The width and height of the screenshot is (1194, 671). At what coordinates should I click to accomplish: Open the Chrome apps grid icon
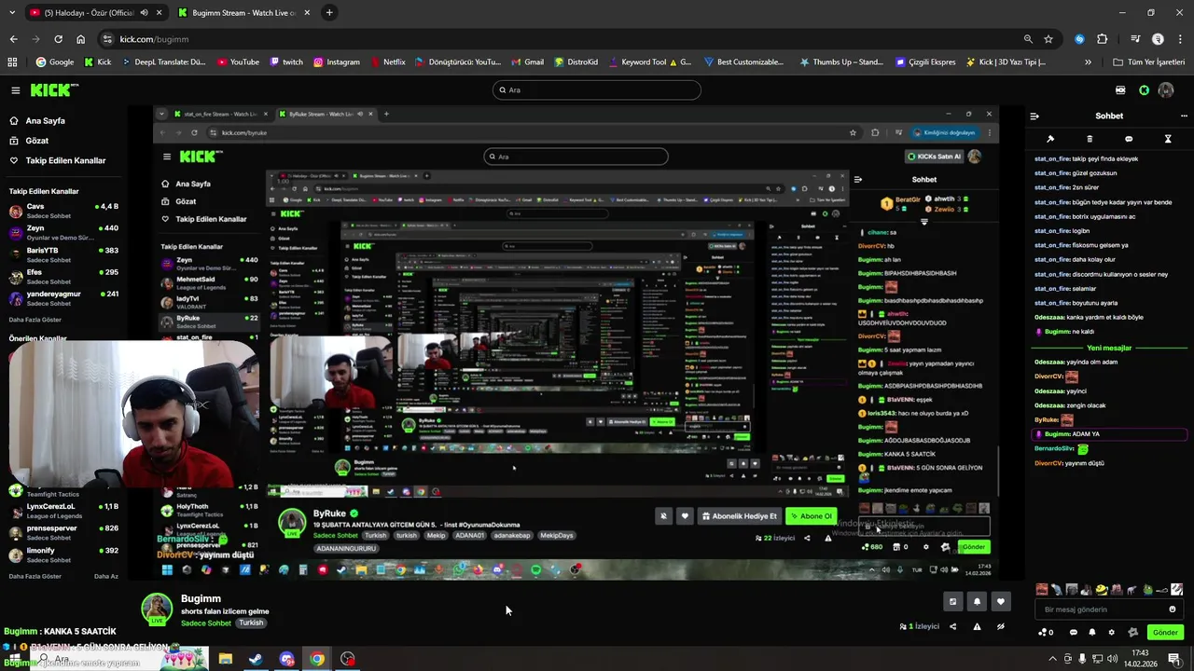pos(12,62)
